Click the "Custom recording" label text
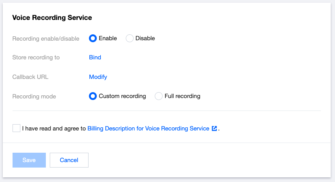Image resolution: width=335 pixels, height=182 pixels. coord(122,96)
